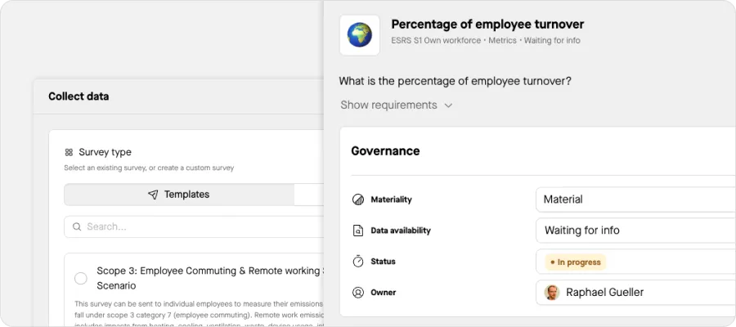The width and height of the screenshot is (736, 327).
Task: Open the Data availability dropdown
Action: (x=635, y=231)
